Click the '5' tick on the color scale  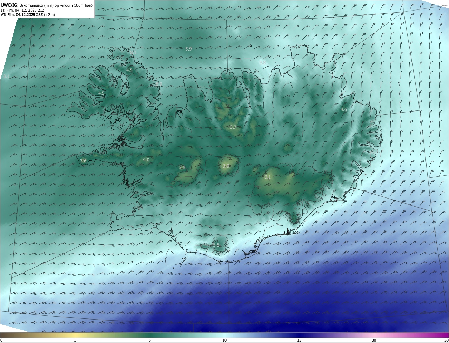(150, 340)
